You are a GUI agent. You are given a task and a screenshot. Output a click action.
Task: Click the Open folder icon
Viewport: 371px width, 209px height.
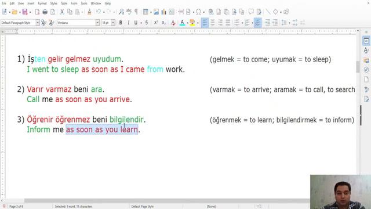tap(14, 12)
